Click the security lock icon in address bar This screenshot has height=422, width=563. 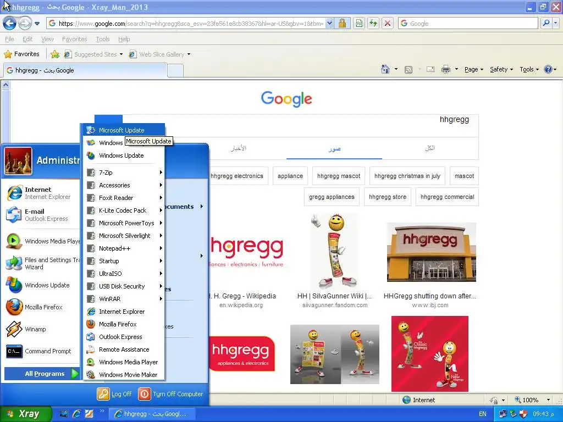(x=342, y=23)
